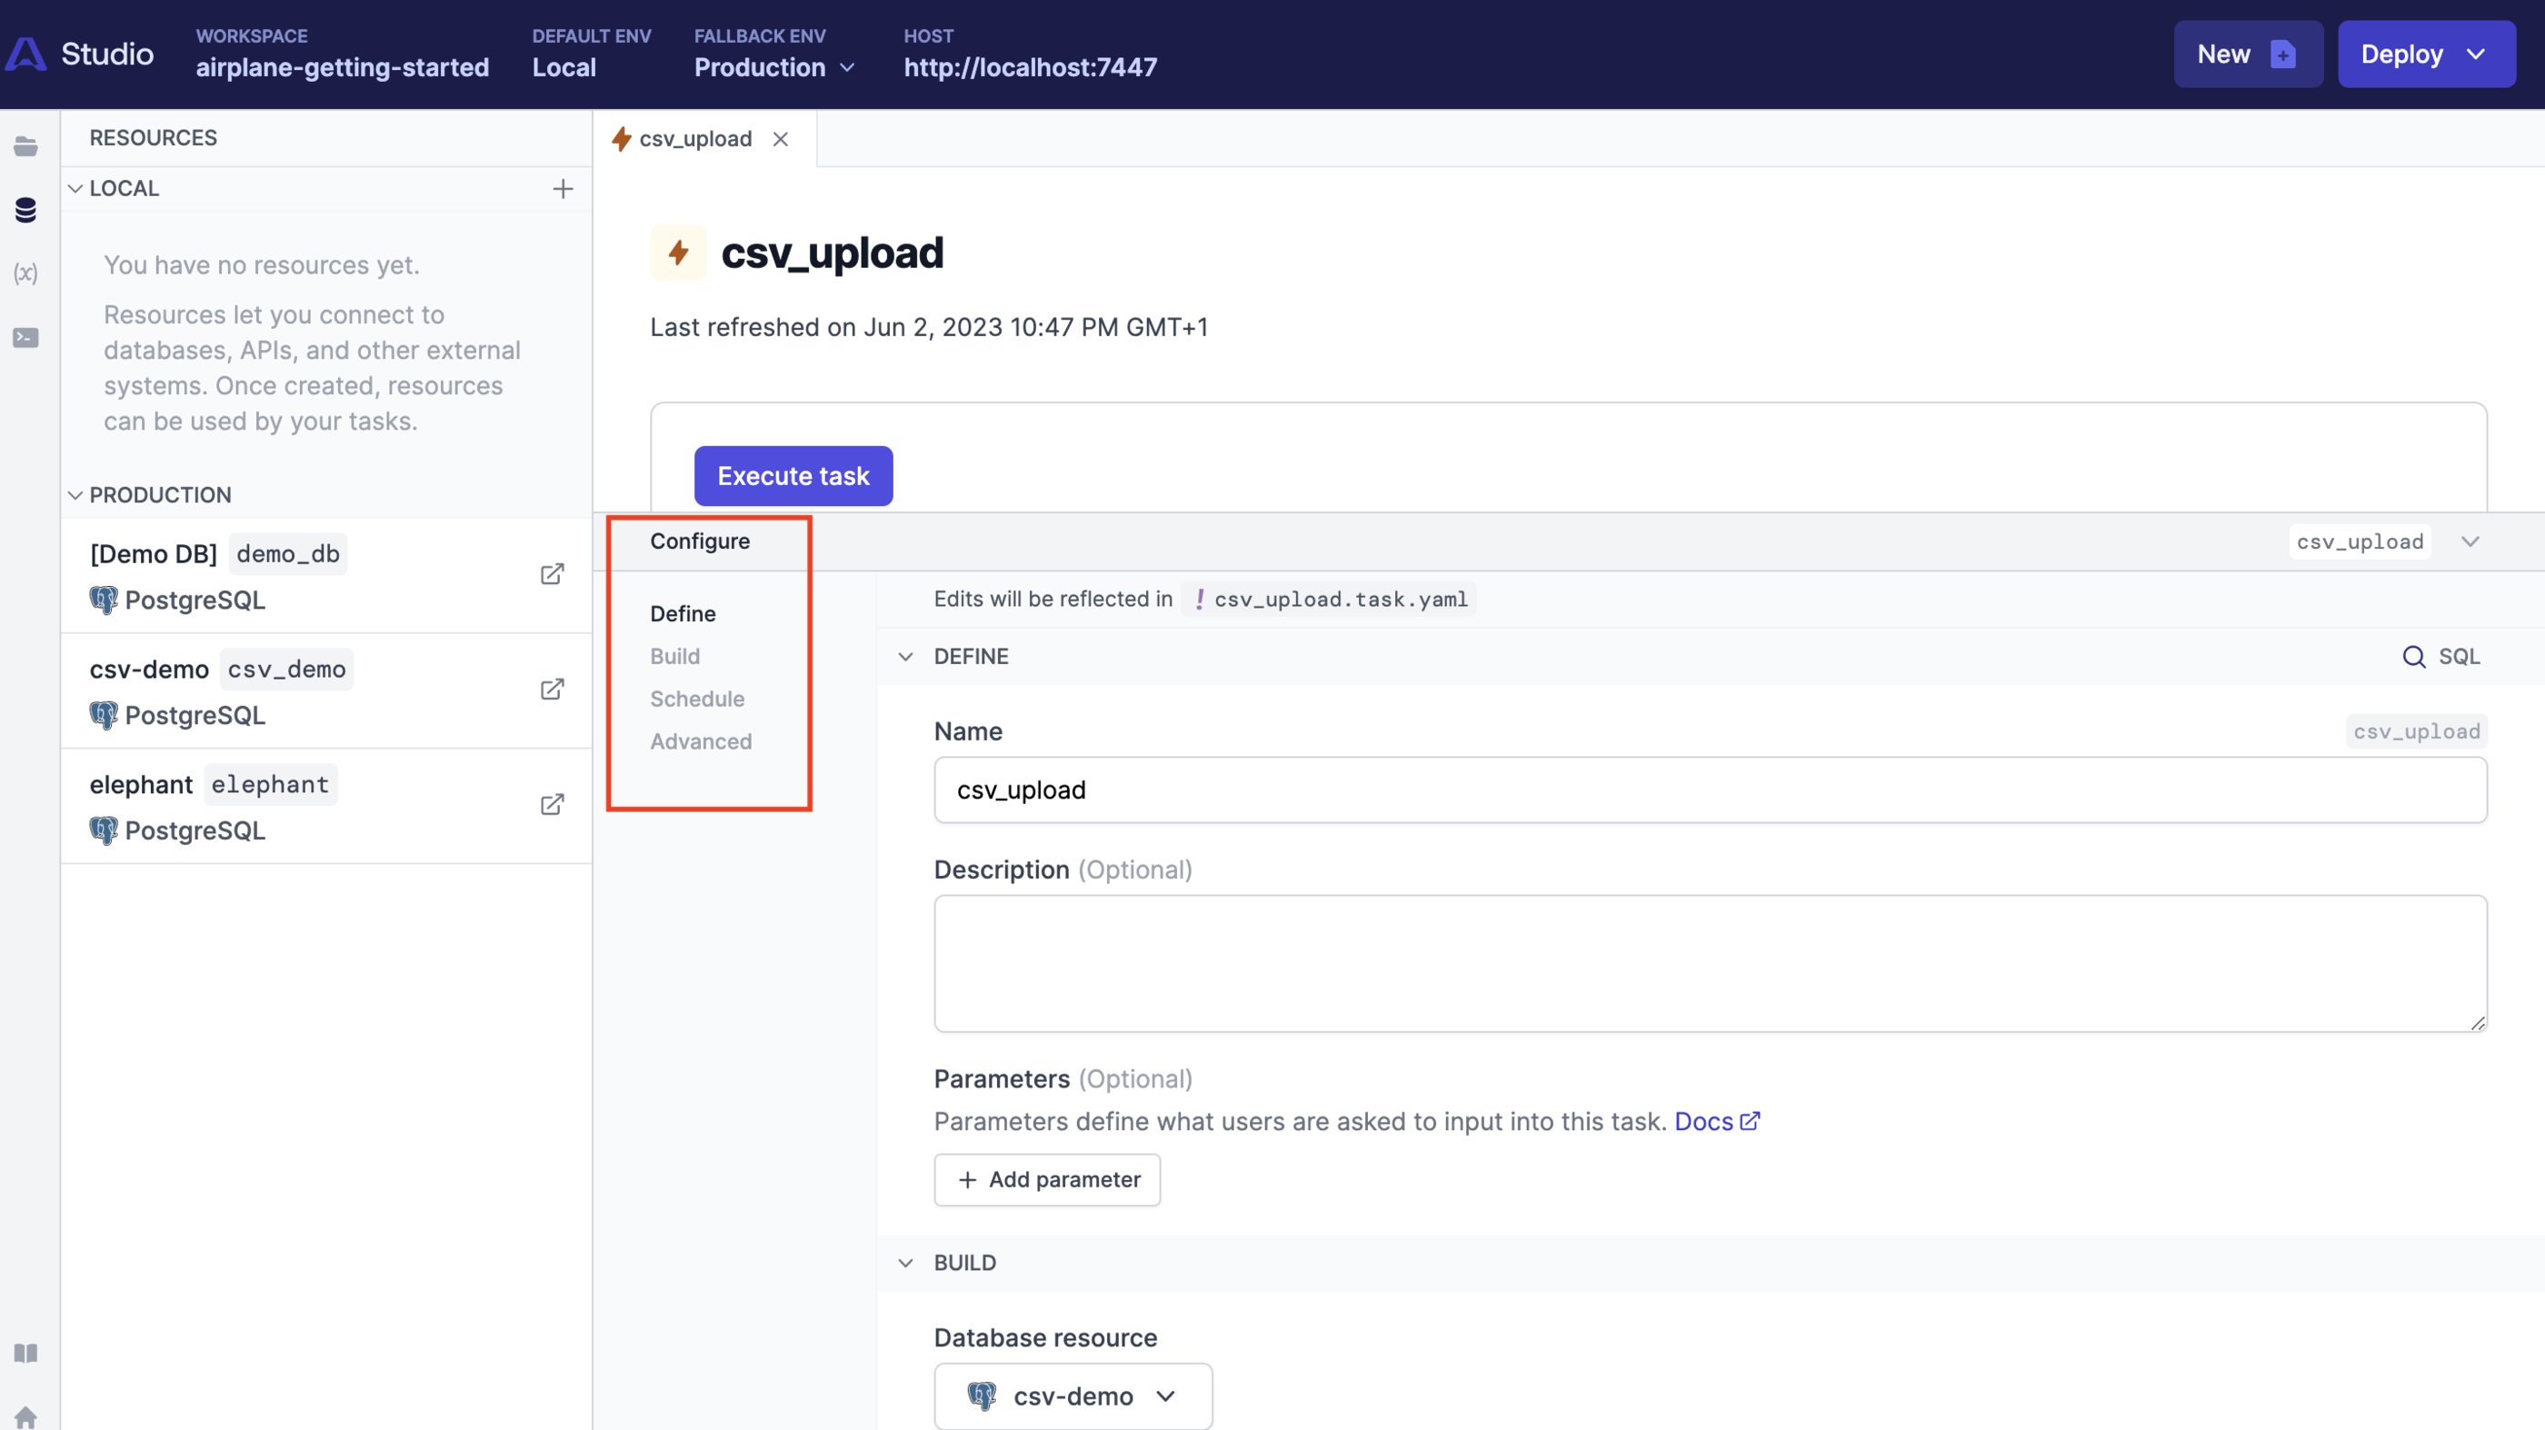Viewport: 2545px width, 1430px height.
Task: Collapse the PRODUCTION resources section
Action: [x=75, y=495]
